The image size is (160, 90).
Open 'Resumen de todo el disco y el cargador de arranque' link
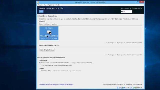pyautogui.click(x=56, y=84)
